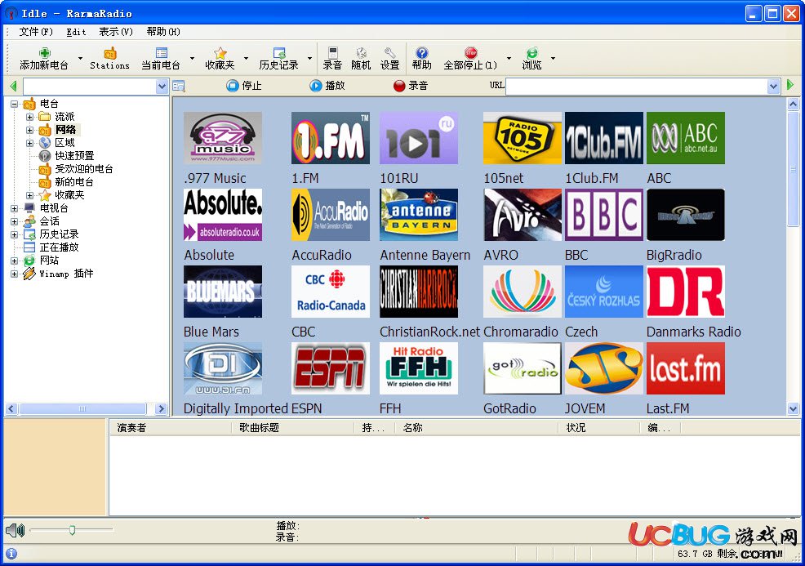Click the Random (随机) dice icon
The image size is (805, 566).
pyautogui.click(x=362, y=53)
